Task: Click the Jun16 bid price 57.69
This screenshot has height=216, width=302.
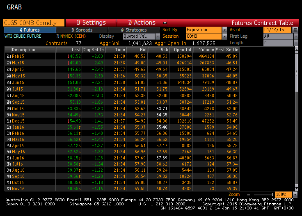Action: [x=140, y=158]
